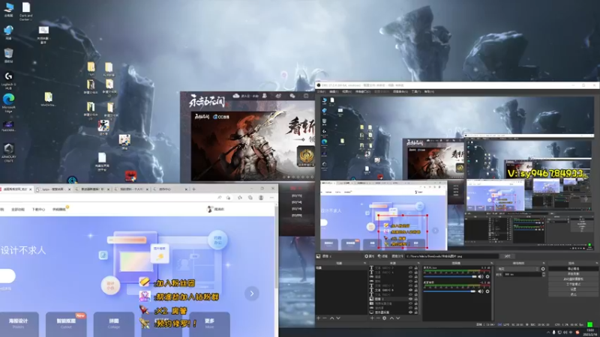Toggle visibility eye of 显示器采集 source
Image resolution: width=600 pixels, height=337 pixels.
[410, 312]
